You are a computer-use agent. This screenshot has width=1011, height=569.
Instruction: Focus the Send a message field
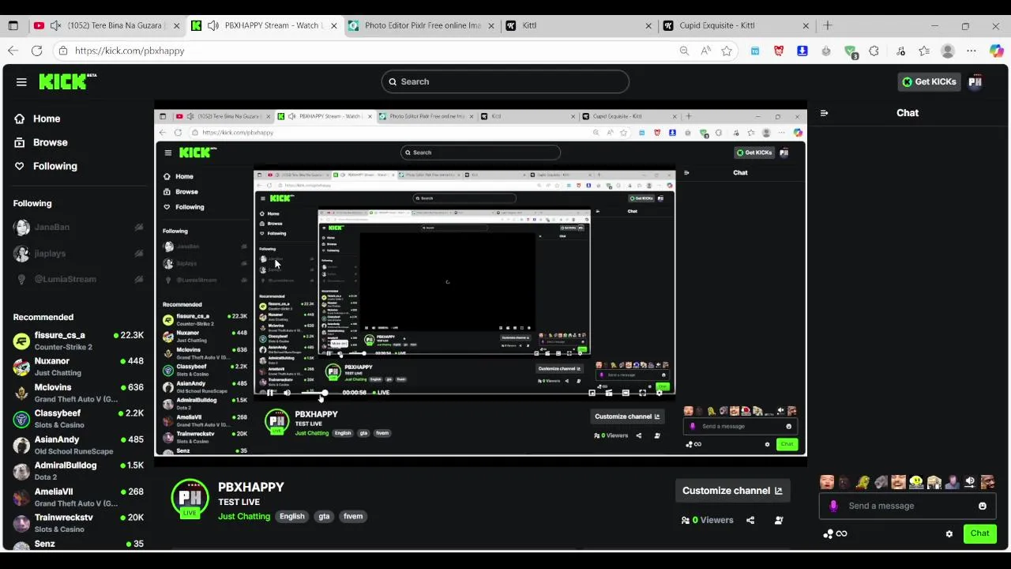coord(907,506)
